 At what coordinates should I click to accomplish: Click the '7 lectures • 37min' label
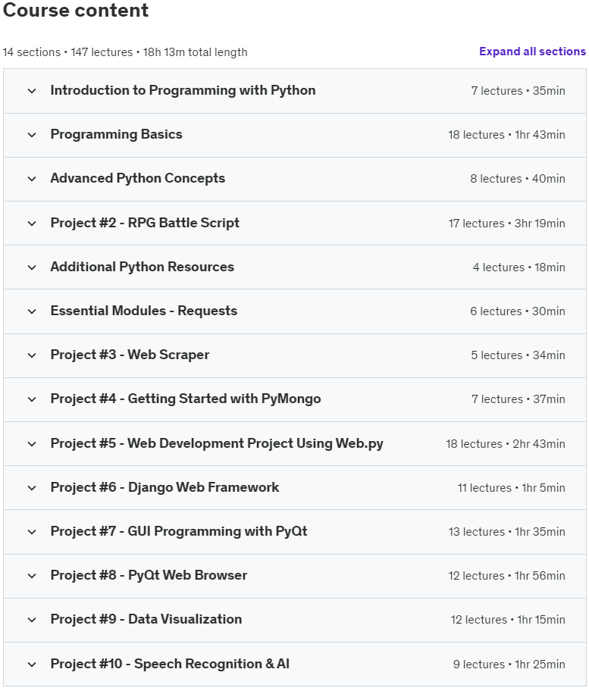(519, 399)
